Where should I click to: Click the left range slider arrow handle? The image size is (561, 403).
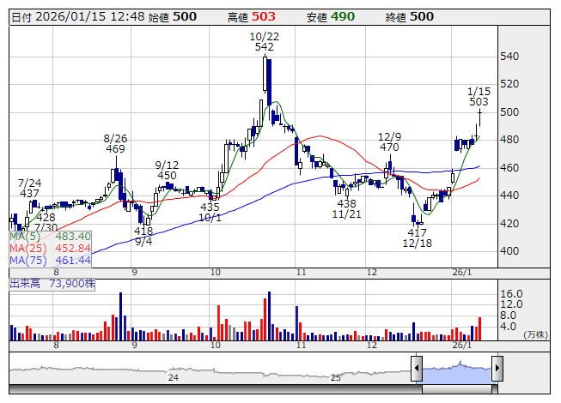pos(417,369)
